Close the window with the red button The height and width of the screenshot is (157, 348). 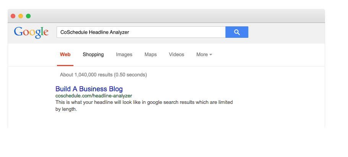(x=13, y=16)
